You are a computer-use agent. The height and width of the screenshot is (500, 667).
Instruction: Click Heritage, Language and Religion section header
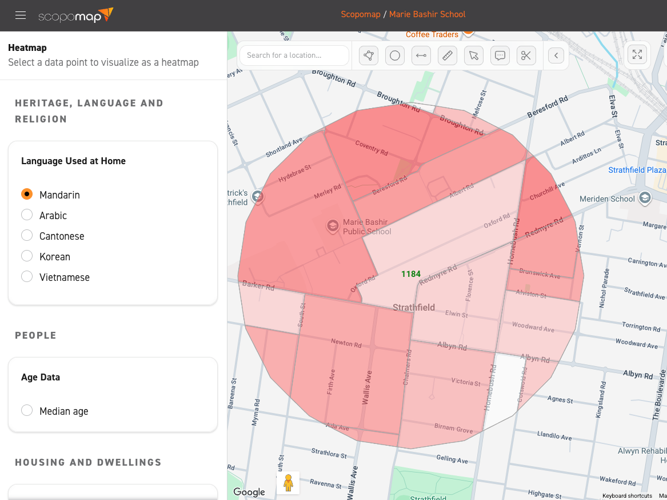click(89, 111)
